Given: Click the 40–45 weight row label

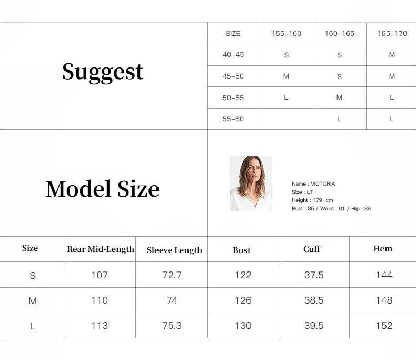Looking at the screenshot, I should tap(233, 55).
